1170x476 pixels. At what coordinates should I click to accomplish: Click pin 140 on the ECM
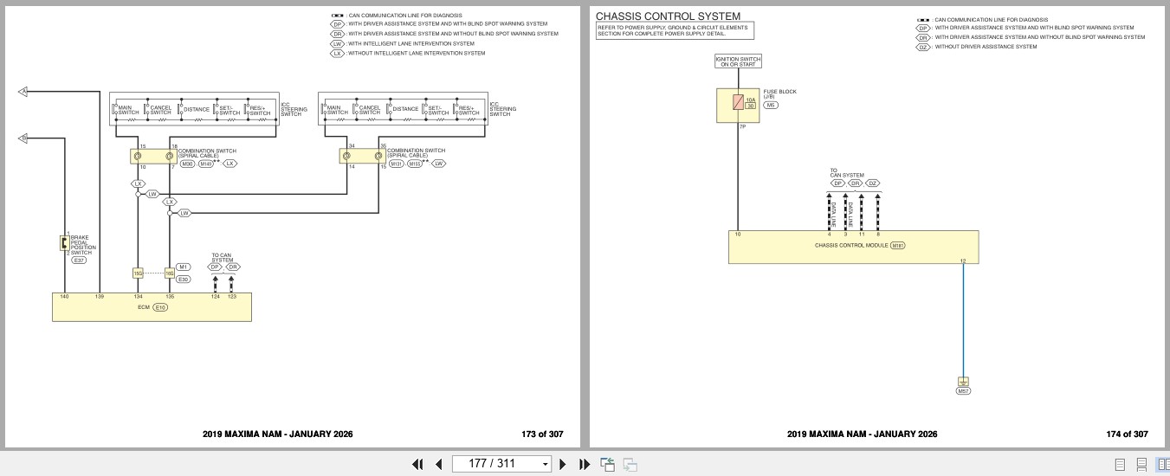[x=64, y=297]
